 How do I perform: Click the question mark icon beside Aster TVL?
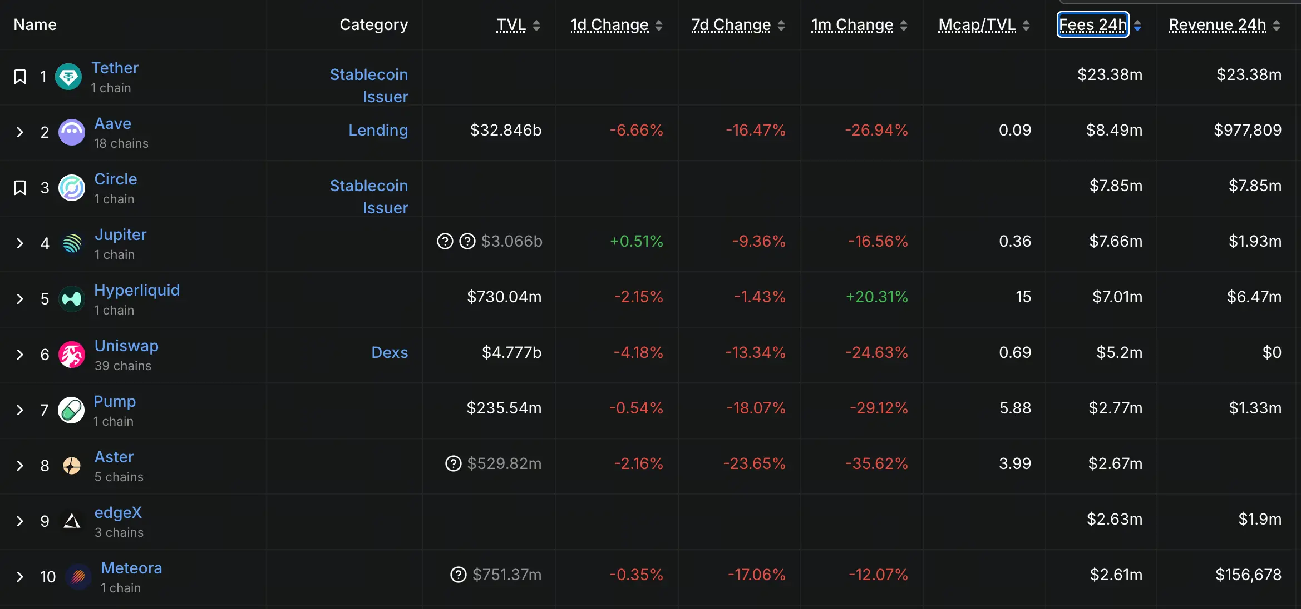pos(454,463)
